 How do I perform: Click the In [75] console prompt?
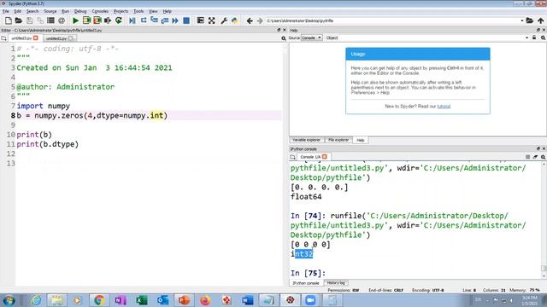pyautogui.click(x=308, y=273)
